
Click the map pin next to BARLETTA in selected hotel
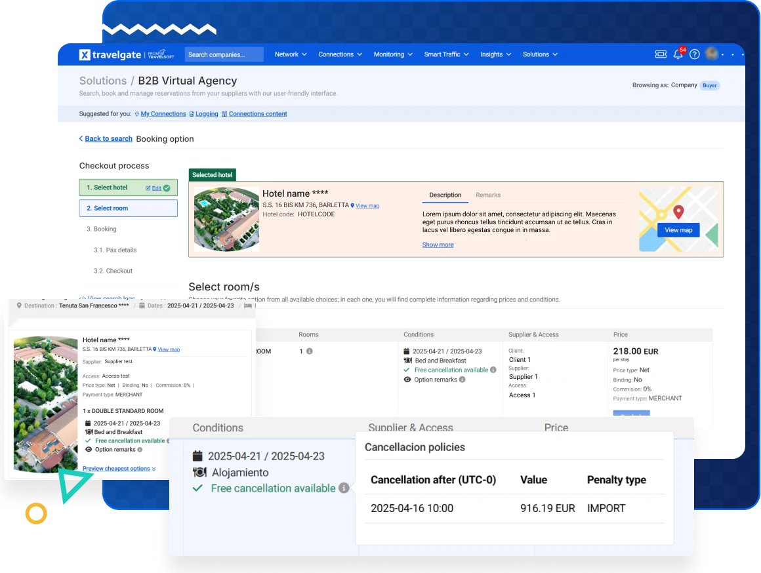pyautogui.click(x=352, y=206)
